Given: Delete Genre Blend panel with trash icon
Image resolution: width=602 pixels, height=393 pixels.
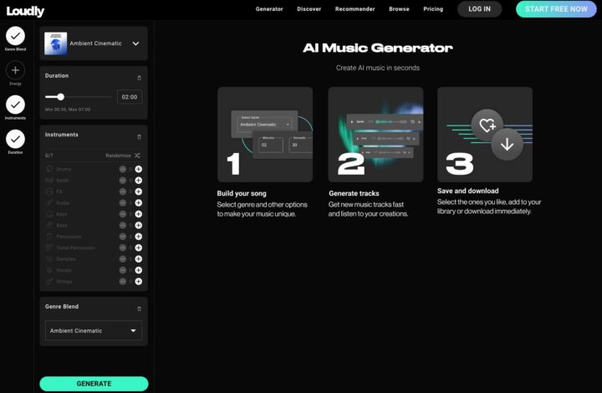Looking at the screenshot, I should tap(139, 308).
